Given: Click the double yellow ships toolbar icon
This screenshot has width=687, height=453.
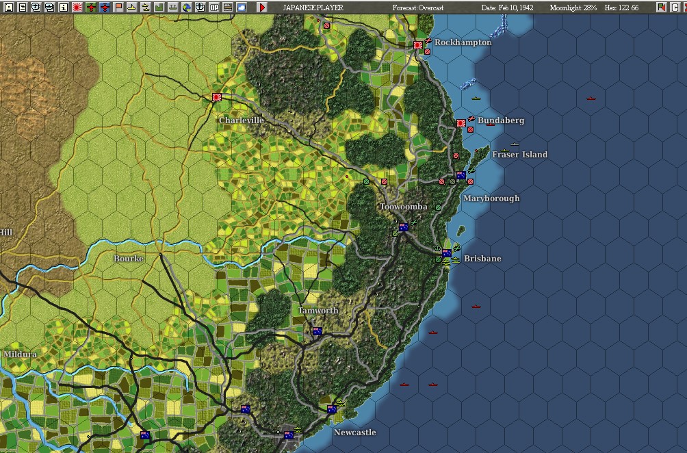Looking at the screenshot, I should pyautogui.click(x=146, y=7).
